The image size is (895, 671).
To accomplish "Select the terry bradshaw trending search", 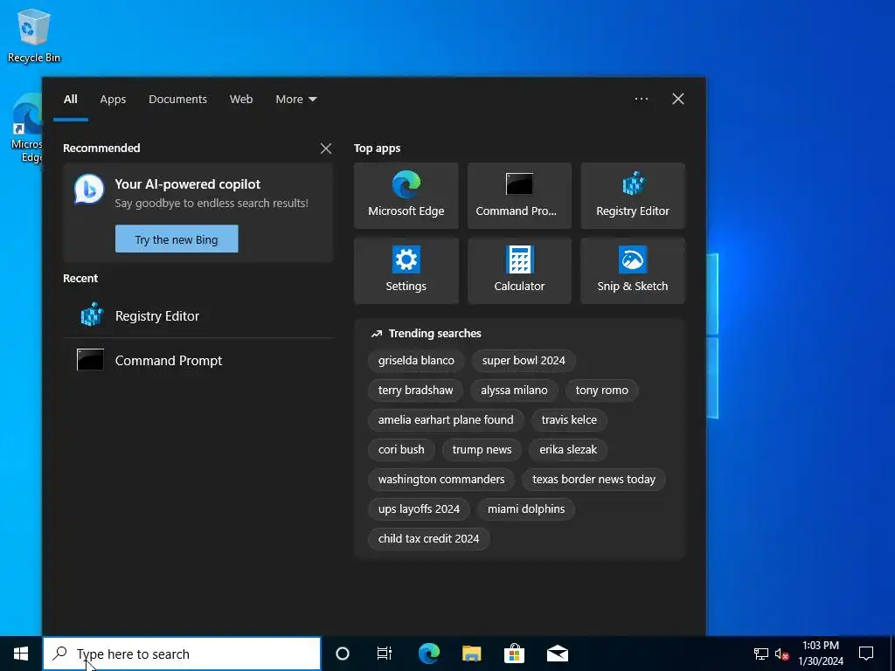I will (x=415, y=391).
